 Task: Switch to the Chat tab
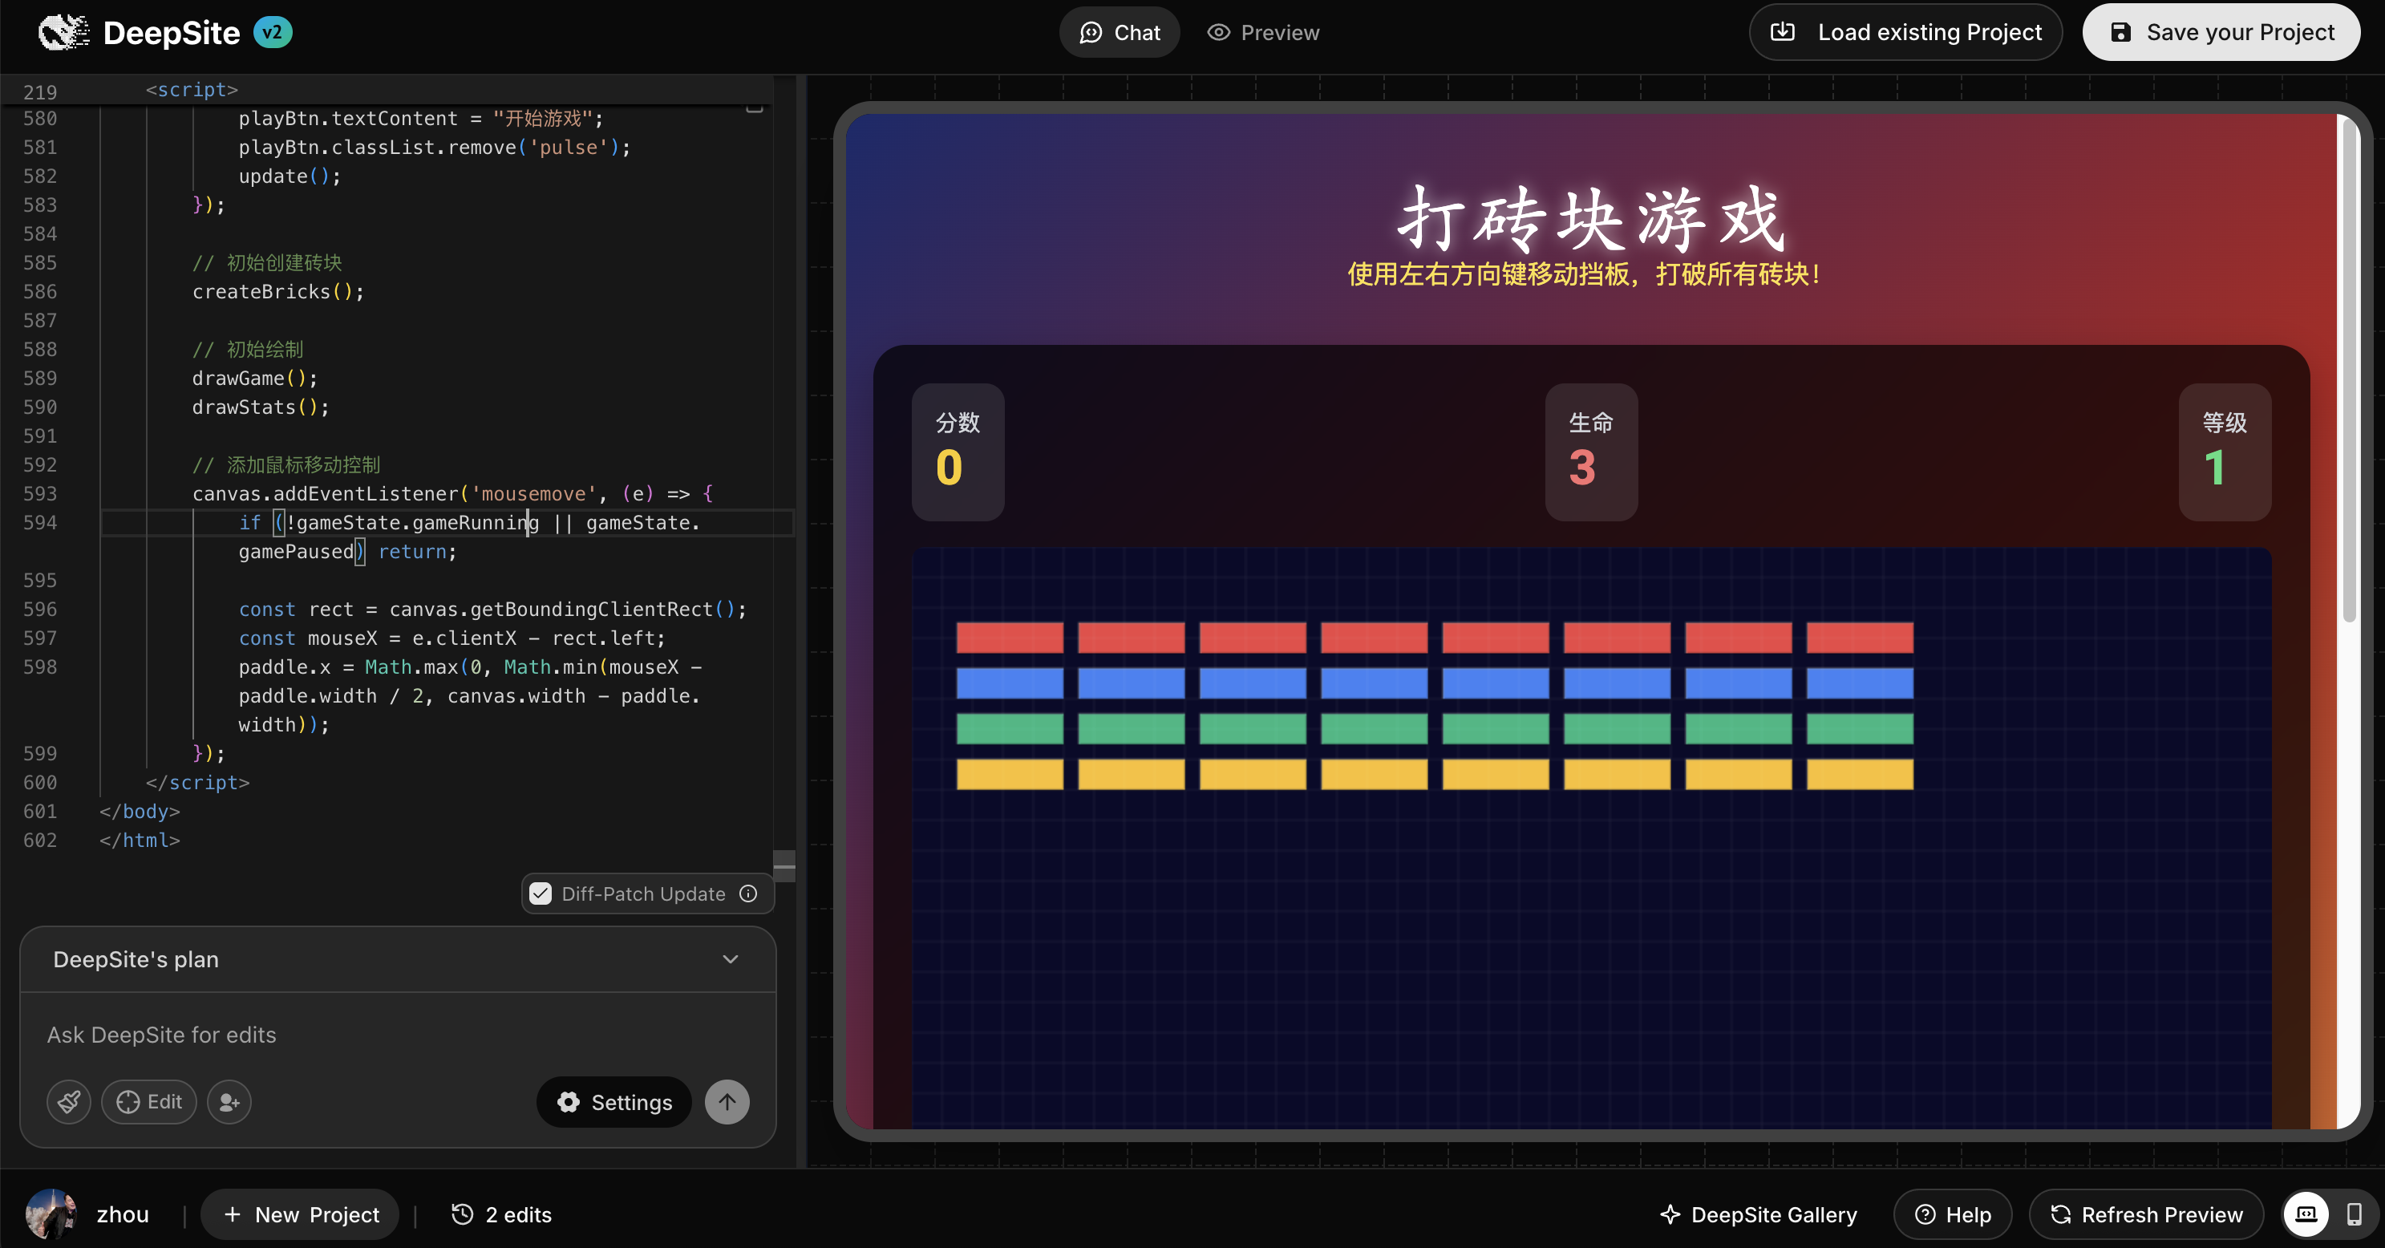click(1119, 32)
